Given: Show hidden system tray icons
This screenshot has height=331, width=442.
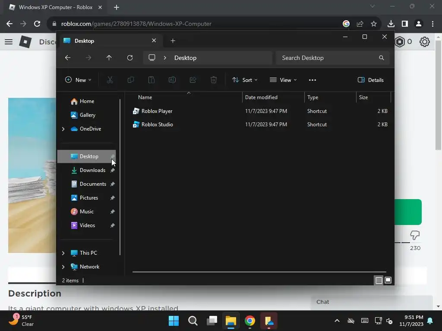Looking at the screenshot, I should 337,321.
